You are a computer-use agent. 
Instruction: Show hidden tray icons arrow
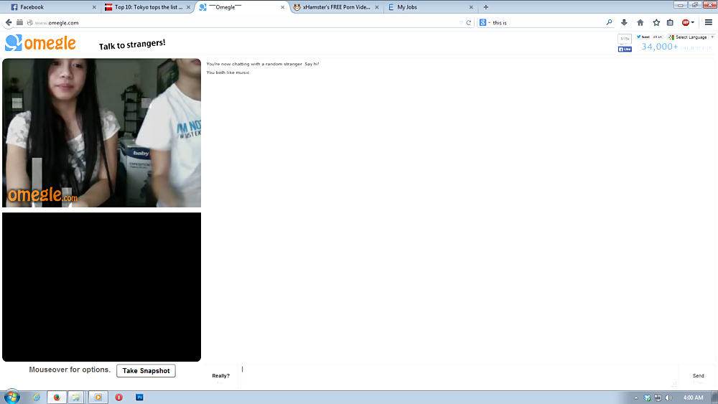point(635,398)
